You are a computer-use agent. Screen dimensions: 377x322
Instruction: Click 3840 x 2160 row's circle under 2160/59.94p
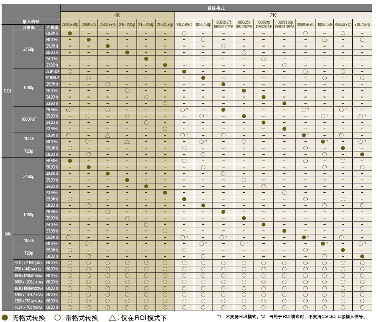click(70, 263)
